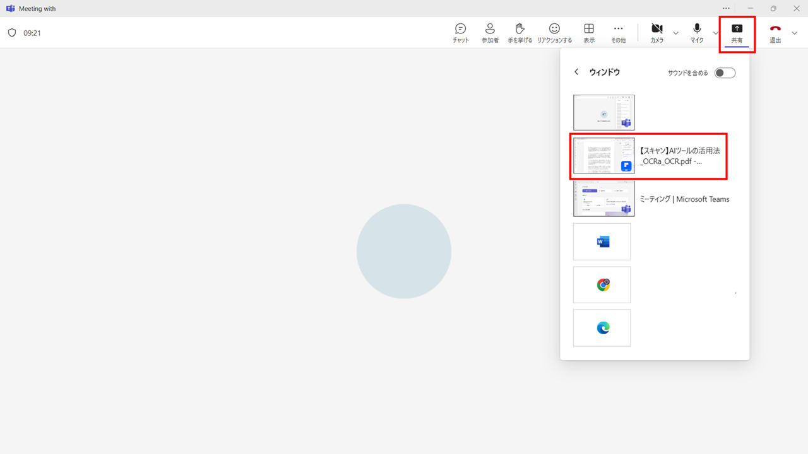The image size is (808, 454).
Task: Turn on the camera (カメラ)
Action: click(x=656, y=33)
